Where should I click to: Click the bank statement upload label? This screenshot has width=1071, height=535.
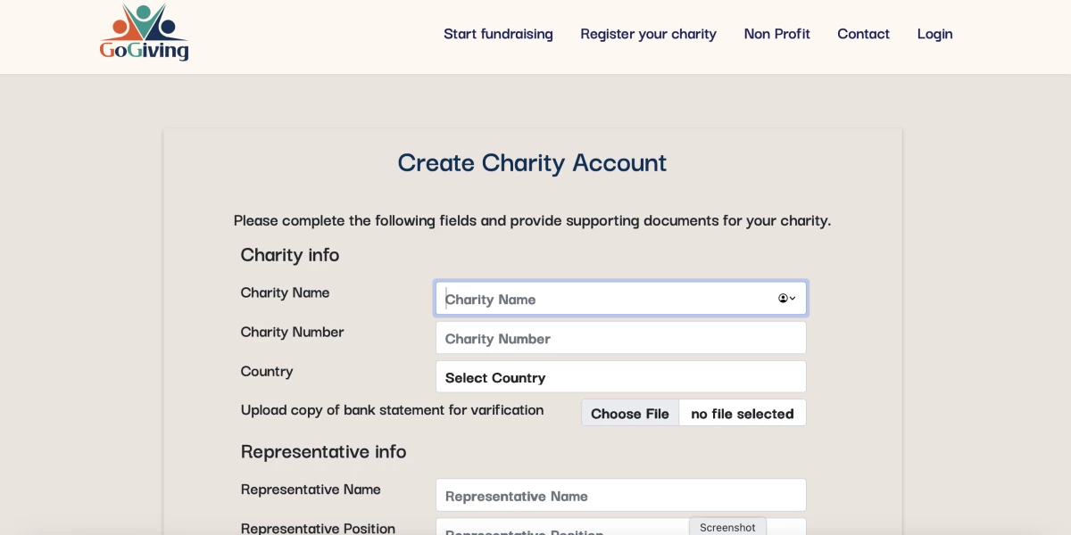pos(392,410)
